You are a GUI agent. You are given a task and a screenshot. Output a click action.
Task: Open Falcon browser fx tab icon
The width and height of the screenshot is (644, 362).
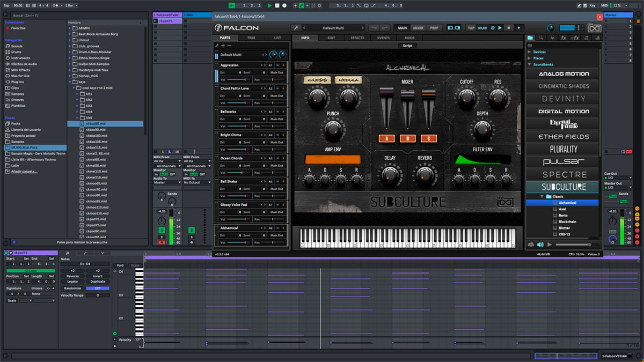(563, 38)
